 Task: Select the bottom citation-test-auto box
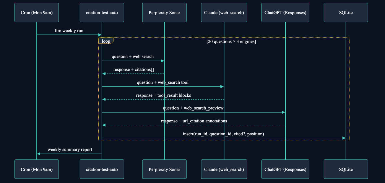click(x=102, y=169)
